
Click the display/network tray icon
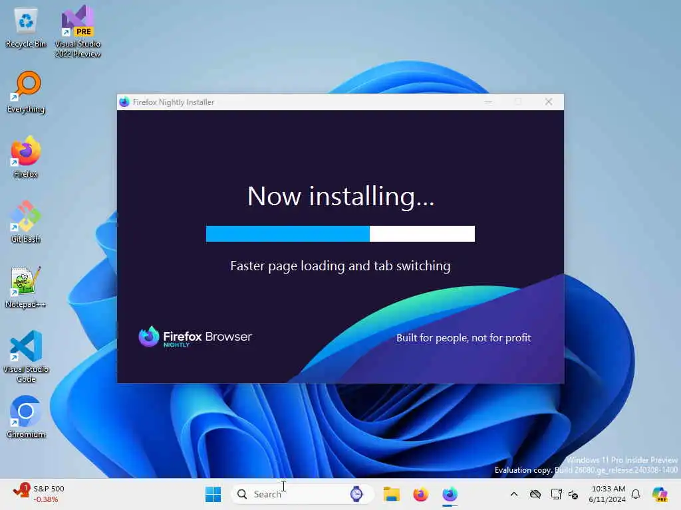pos(556,494)
